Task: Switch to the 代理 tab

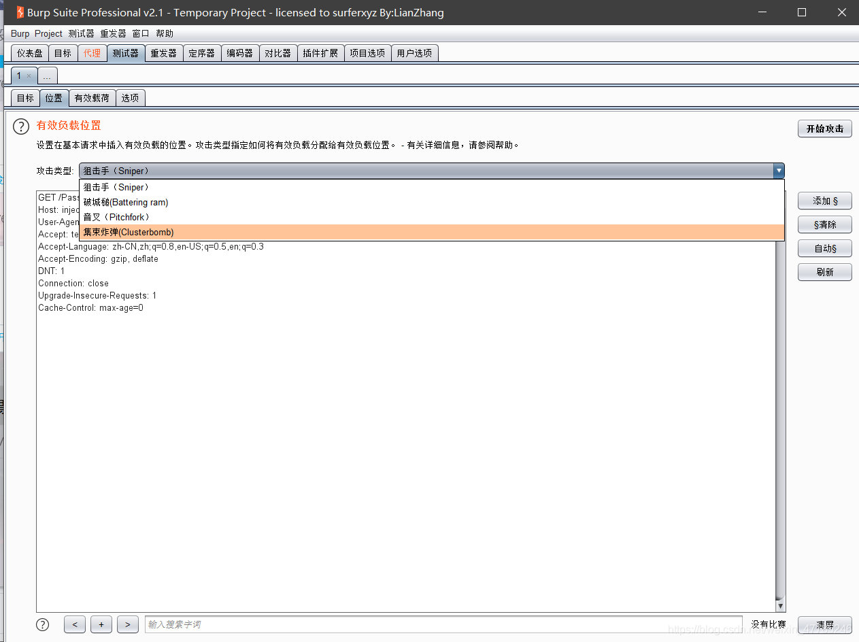Action: (x=92, y=53)
